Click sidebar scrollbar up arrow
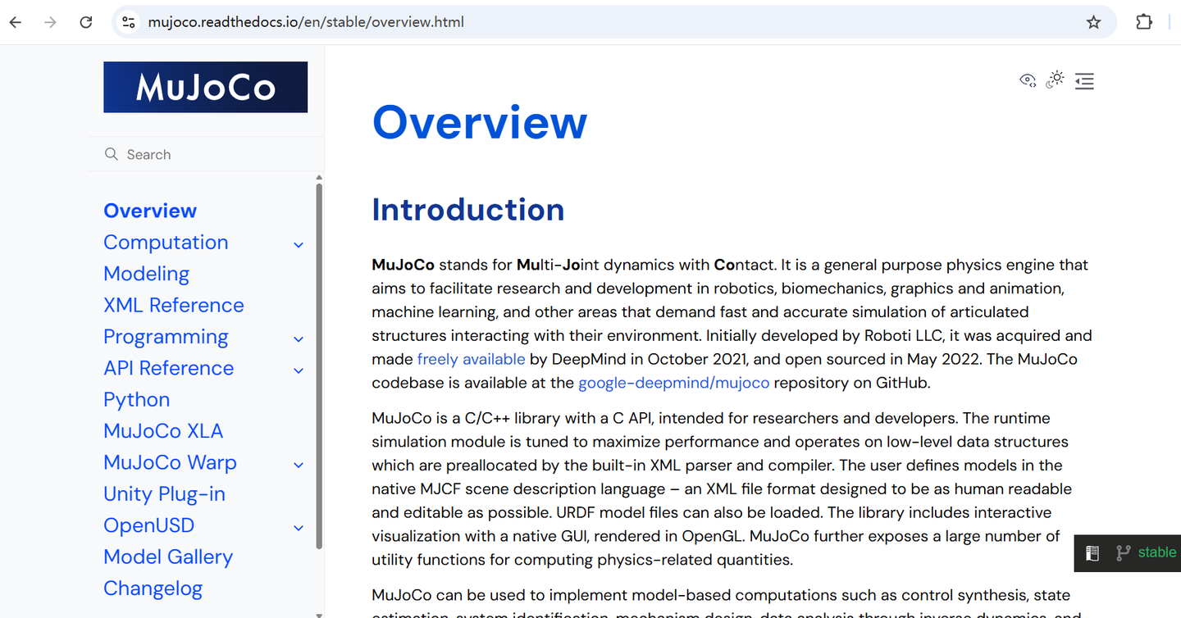Viewport: 1181px width, 618px height. pos(319,177)
